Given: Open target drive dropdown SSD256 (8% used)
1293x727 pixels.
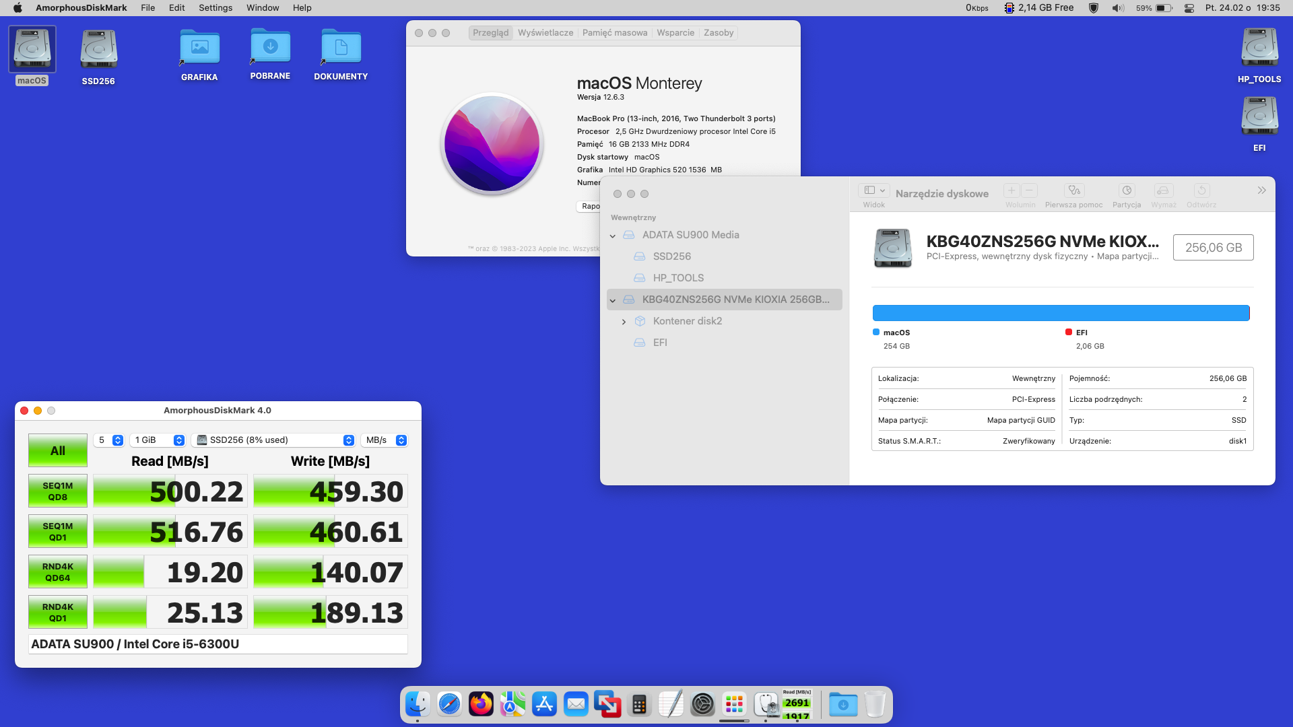Looking at the screenshot, I should [x=273, y=440].
